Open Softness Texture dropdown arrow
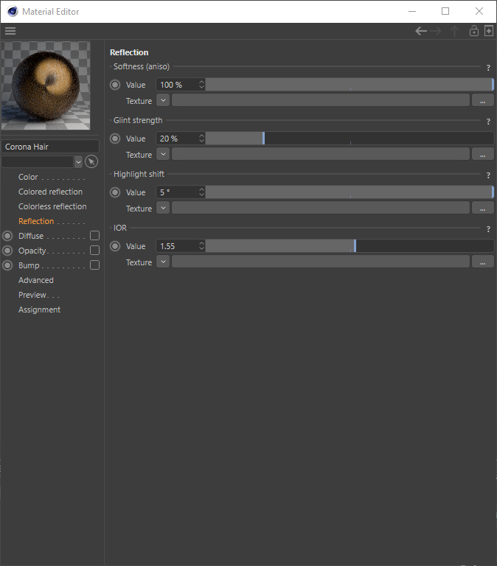 coord(163,100)
